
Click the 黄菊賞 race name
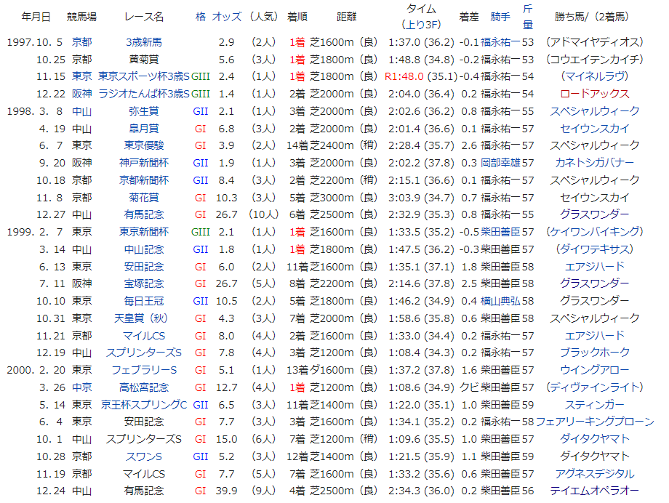point(144,59)
